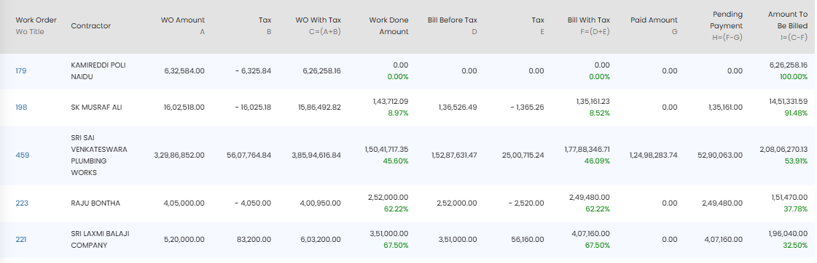
Task: Click the Work Done Amount column header
Action: [x=388, y=26]
